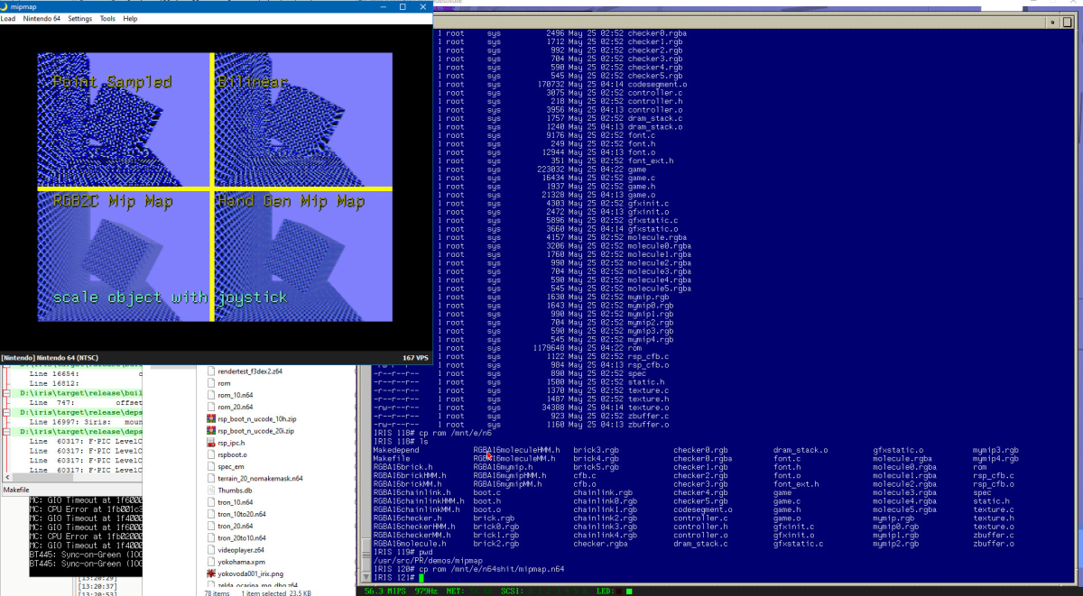Select the tron_10.n64 file icon
Screen dimensions: 1083x596
[x=211, y=501]
